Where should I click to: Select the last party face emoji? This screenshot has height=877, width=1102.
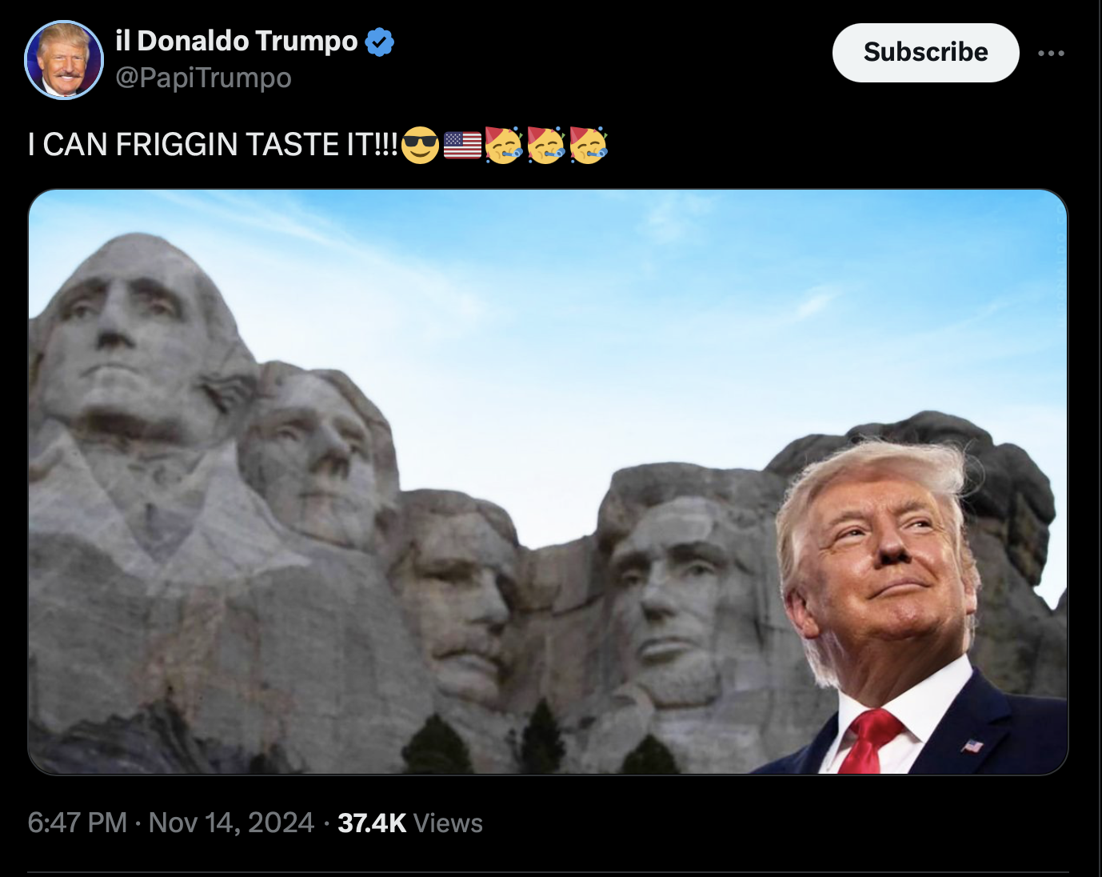coord(589,145)
